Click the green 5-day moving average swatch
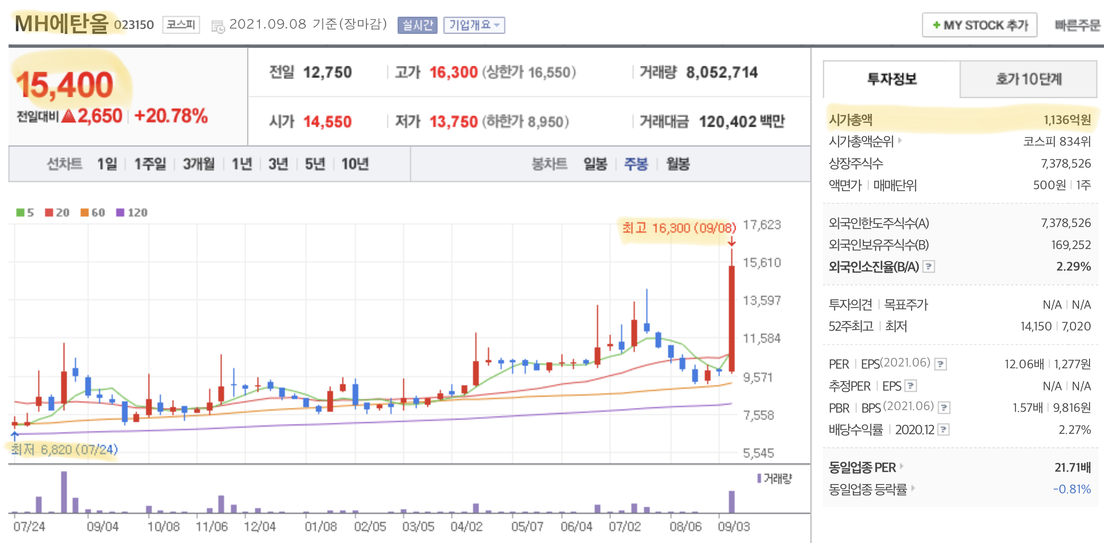The image size is (1104, 543). (x=20, y=213)
